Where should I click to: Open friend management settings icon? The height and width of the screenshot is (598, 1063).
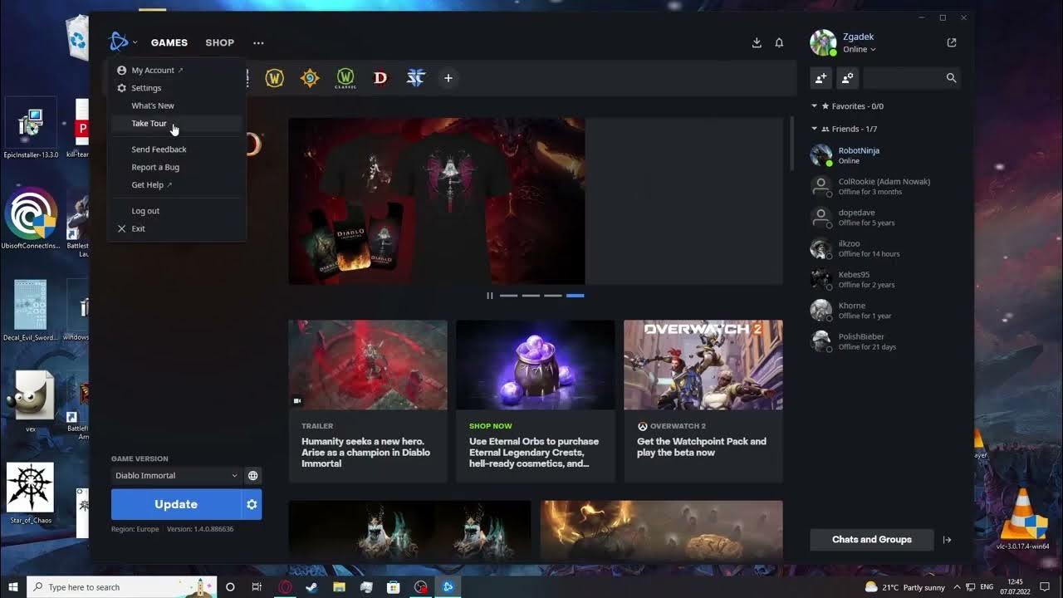(847, 78)
